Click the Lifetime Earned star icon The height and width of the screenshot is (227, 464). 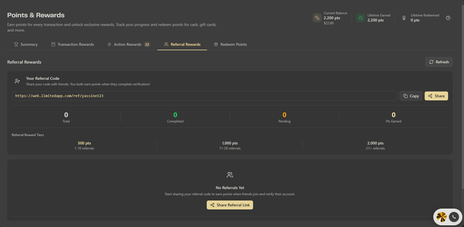tap(361, 18)
